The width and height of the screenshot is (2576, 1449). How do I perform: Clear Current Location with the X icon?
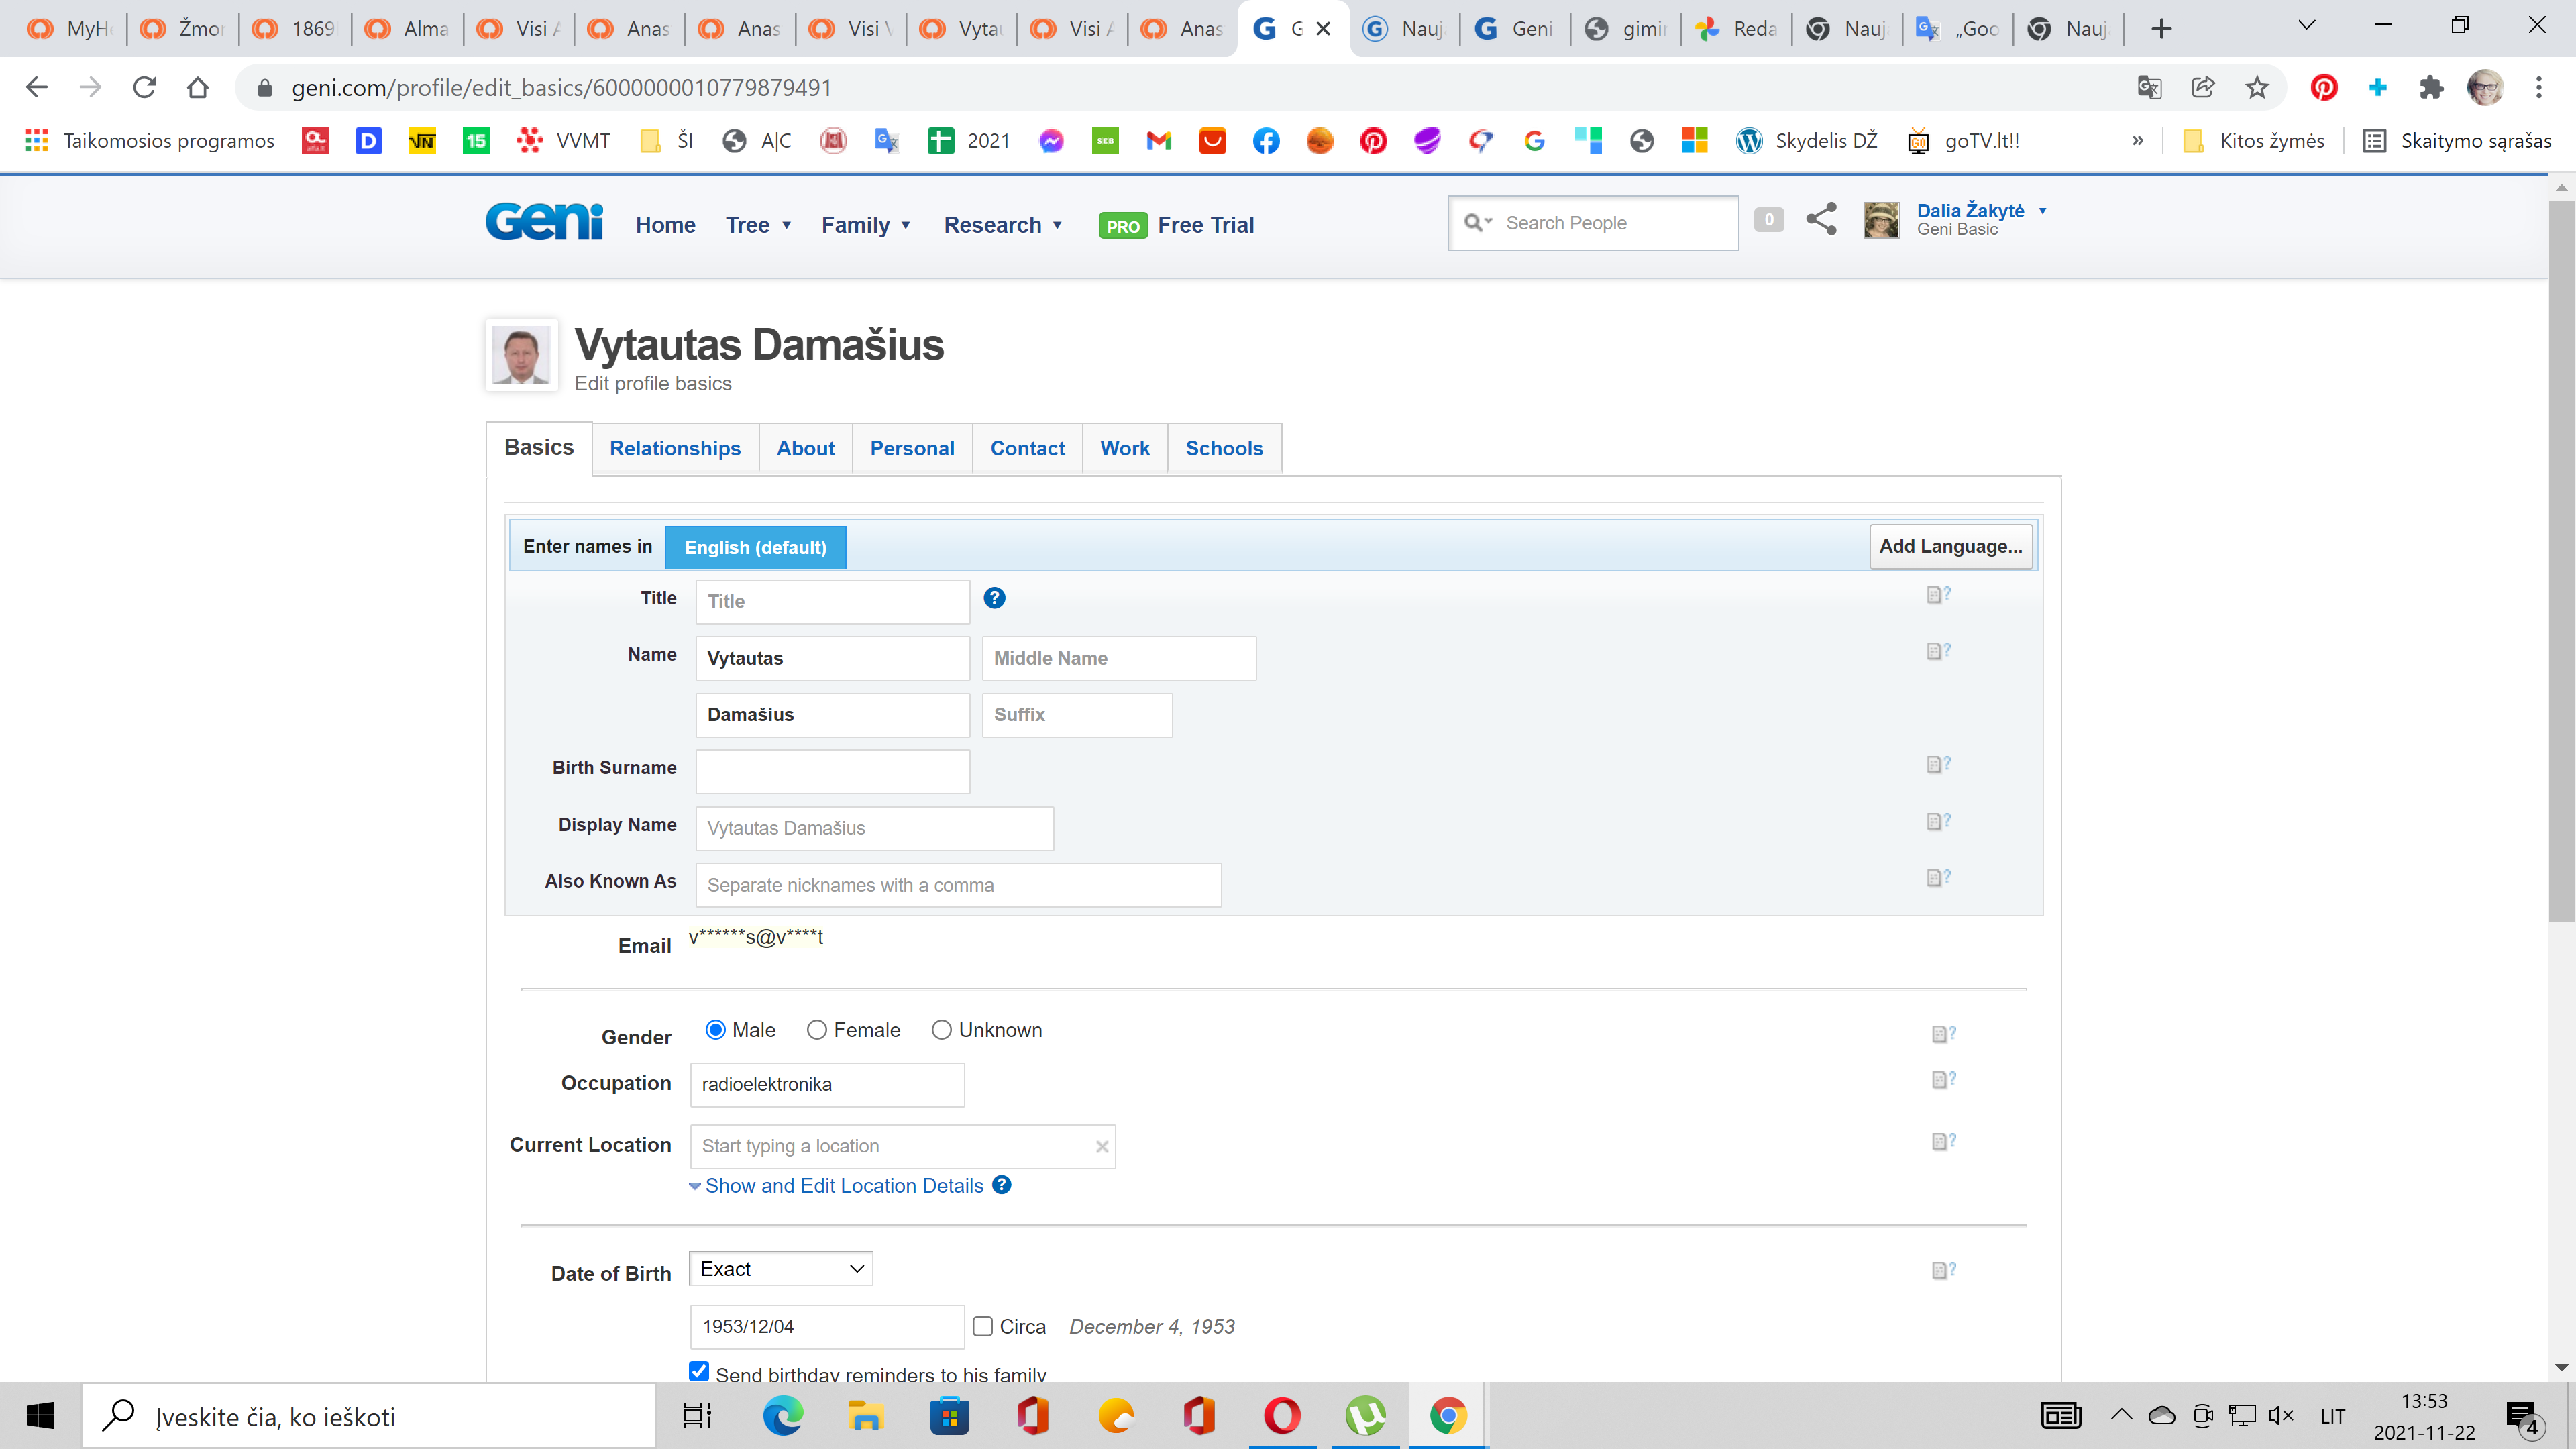point(1102,1147)
